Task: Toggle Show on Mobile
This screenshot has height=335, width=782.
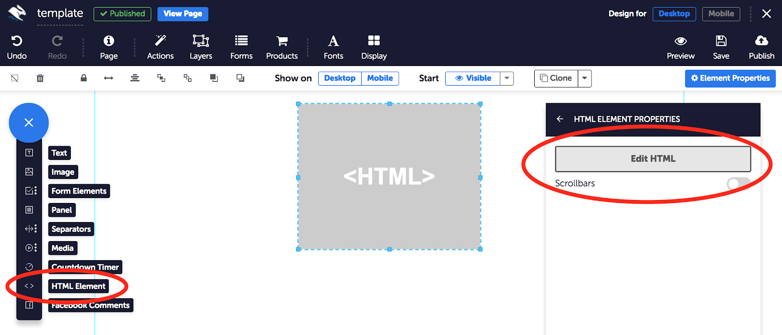Action: 380,78
